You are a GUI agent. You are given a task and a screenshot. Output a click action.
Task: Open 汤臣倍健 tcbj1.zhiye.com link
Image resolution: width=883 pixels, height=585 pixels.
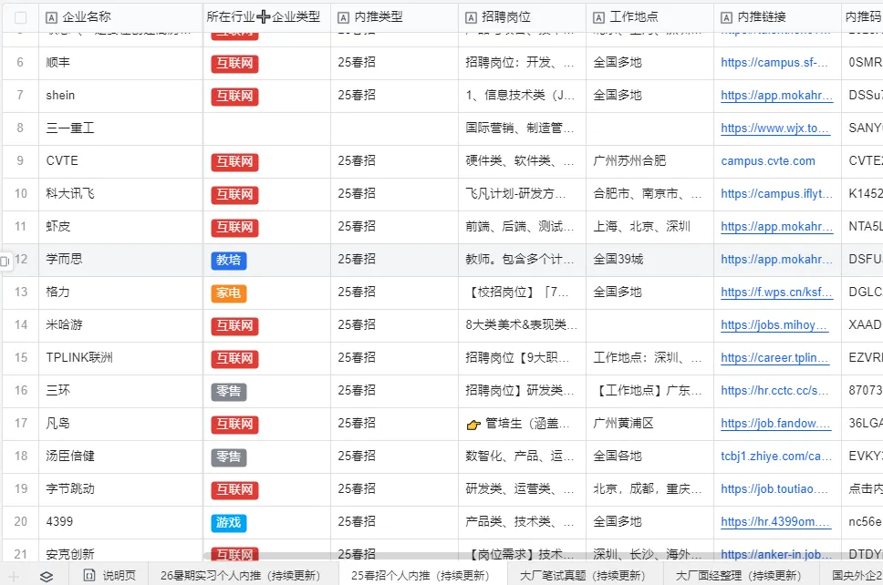click(776, 457)
